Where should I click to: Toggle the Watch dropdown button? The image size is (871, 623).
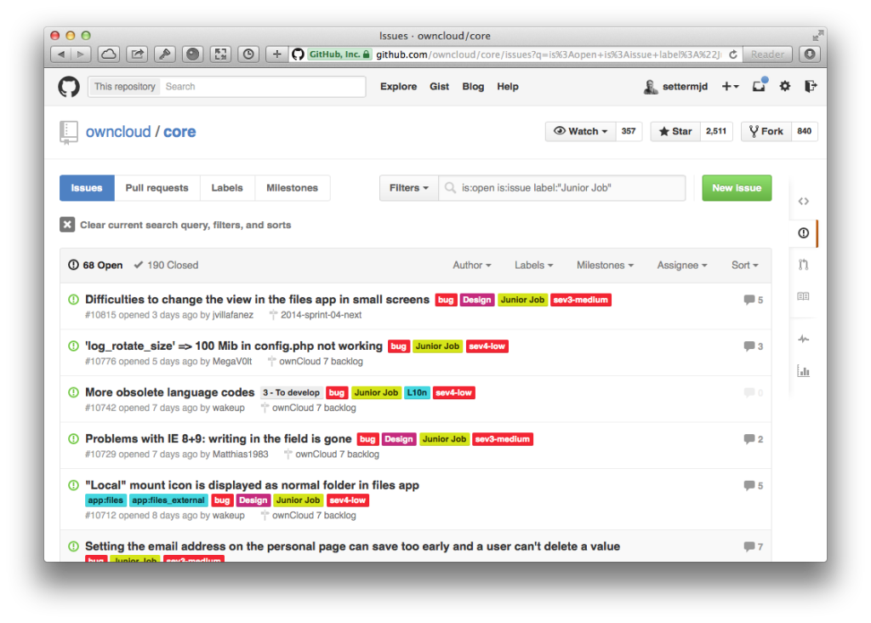click(x=580, y=131)
